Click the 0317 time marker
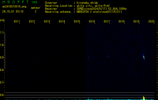The height and width of the screenshot is (100, 158). (107, 22)
